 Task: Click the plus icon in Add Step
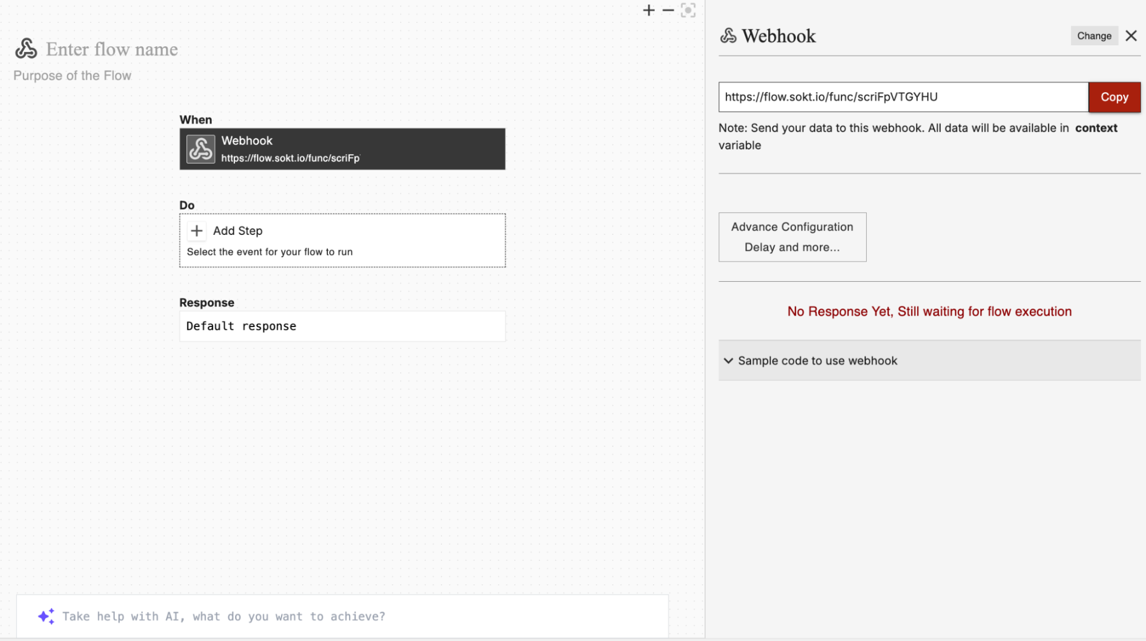(197, 231)
